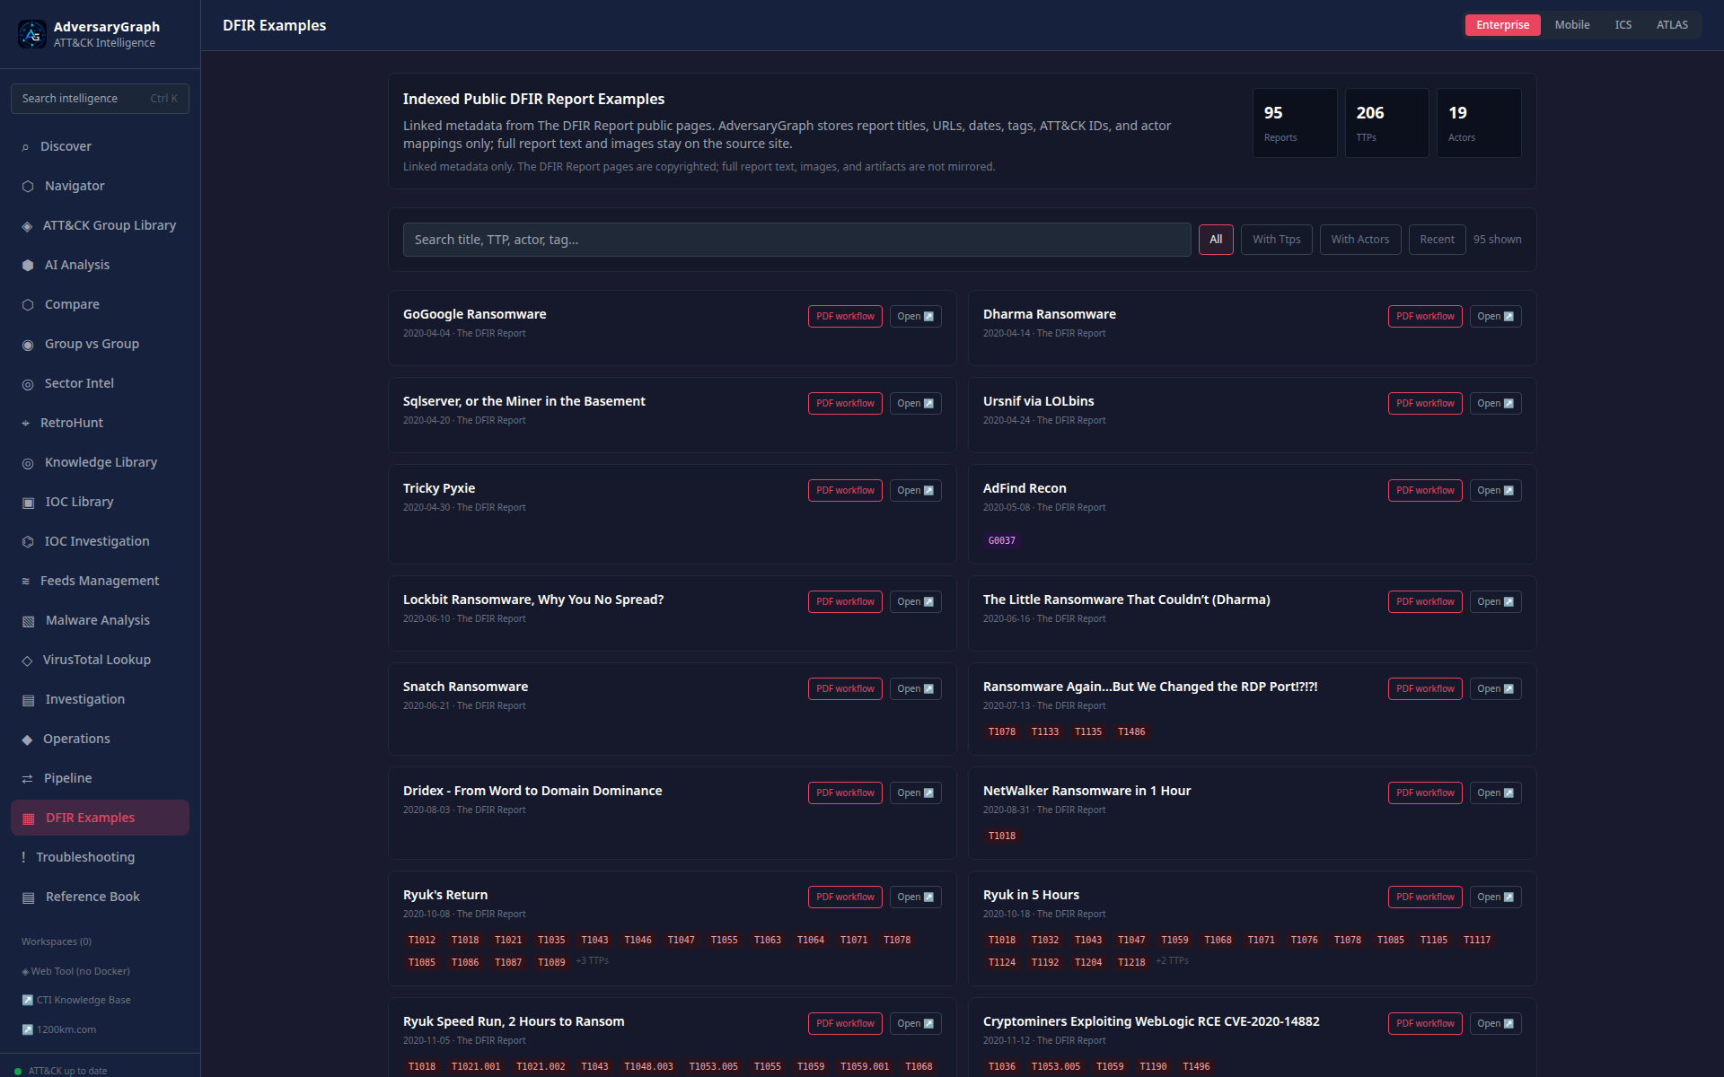Open RetroHunt from its sidebar icon

25,424
